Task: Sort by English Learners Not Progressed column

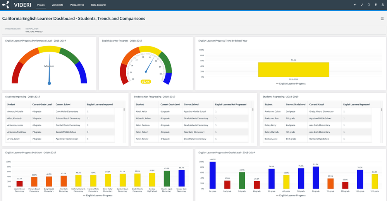Action: (x=231, y=104)
